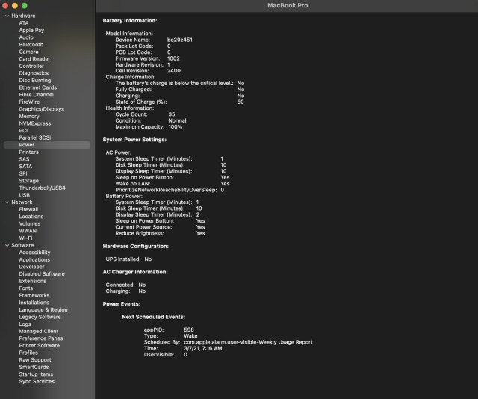Screen dimensions: 478x399
Task: Select Bluetooth in the sidebar
Action: point(31,45)
